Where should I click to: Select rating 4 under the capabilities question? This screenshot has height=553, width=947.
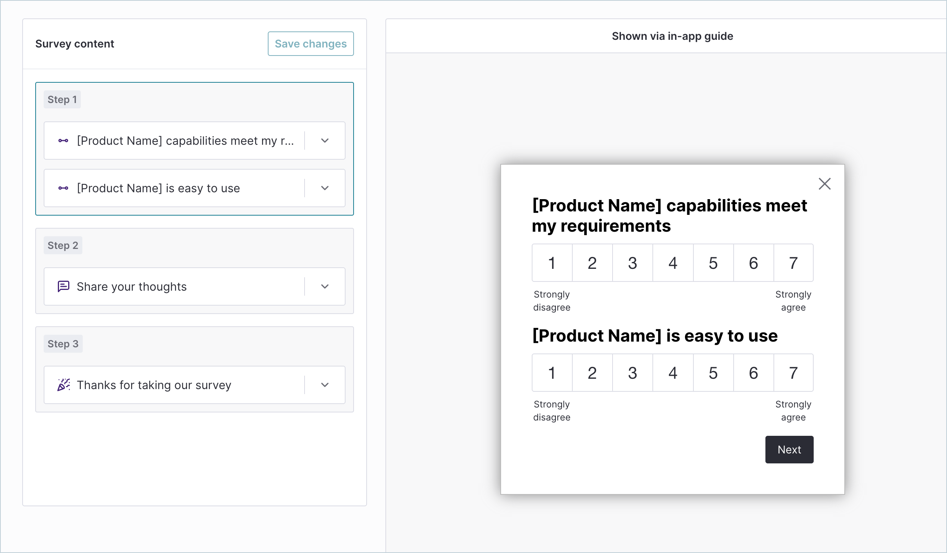tap(672, 263)
